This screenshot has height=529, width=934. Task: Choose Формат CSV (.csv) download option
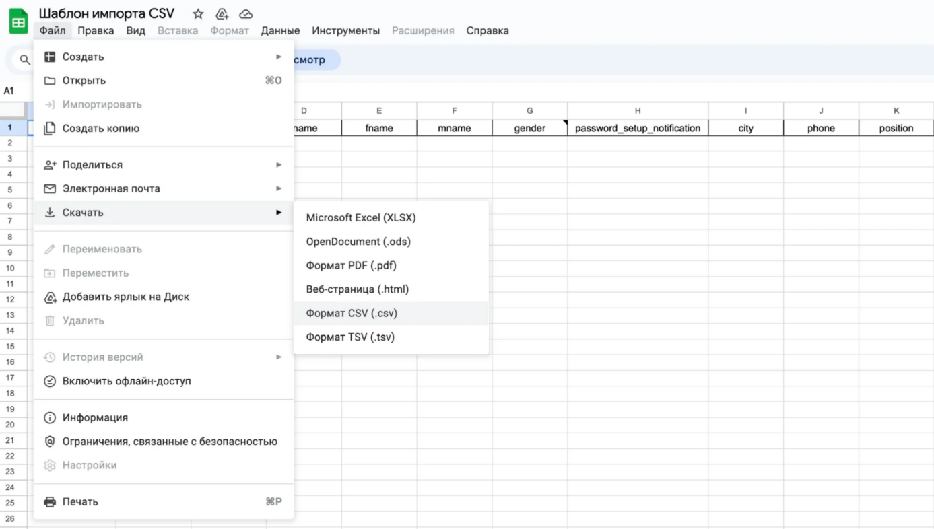352,314
